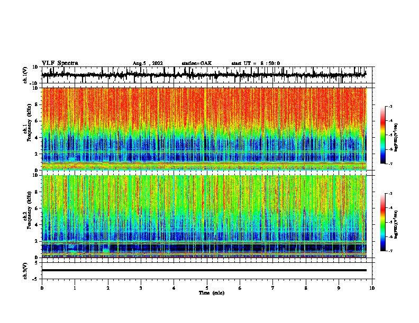This screenshot has height=323, width=419.
Task: Click the ch.2 'Frequency (kHz)' axis label
Action: point(29,210)
